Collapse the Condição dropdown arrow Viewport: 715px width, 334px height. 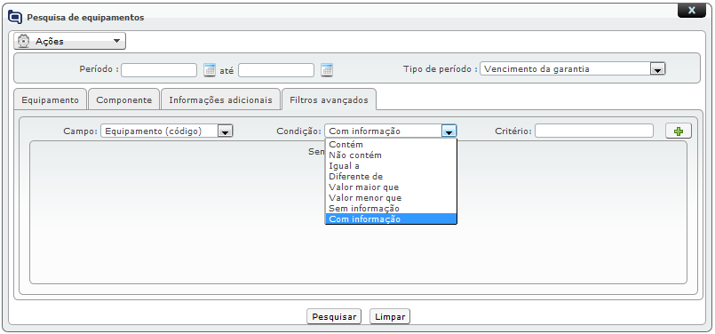pos(449,131)
